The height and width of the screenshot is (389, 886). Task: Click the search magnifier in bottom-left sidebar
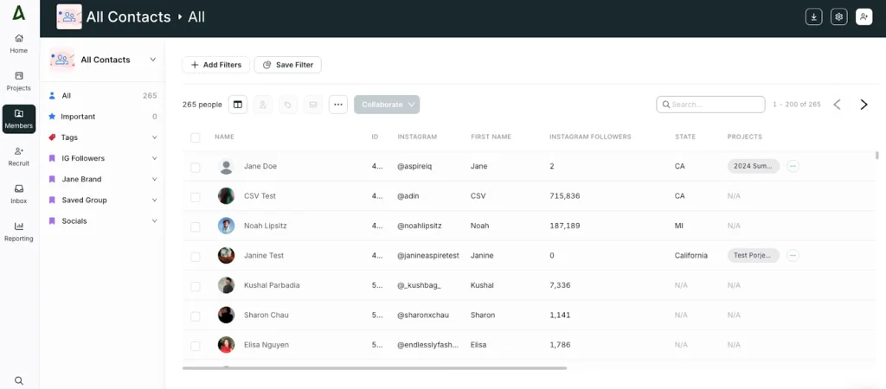(19, 380)
